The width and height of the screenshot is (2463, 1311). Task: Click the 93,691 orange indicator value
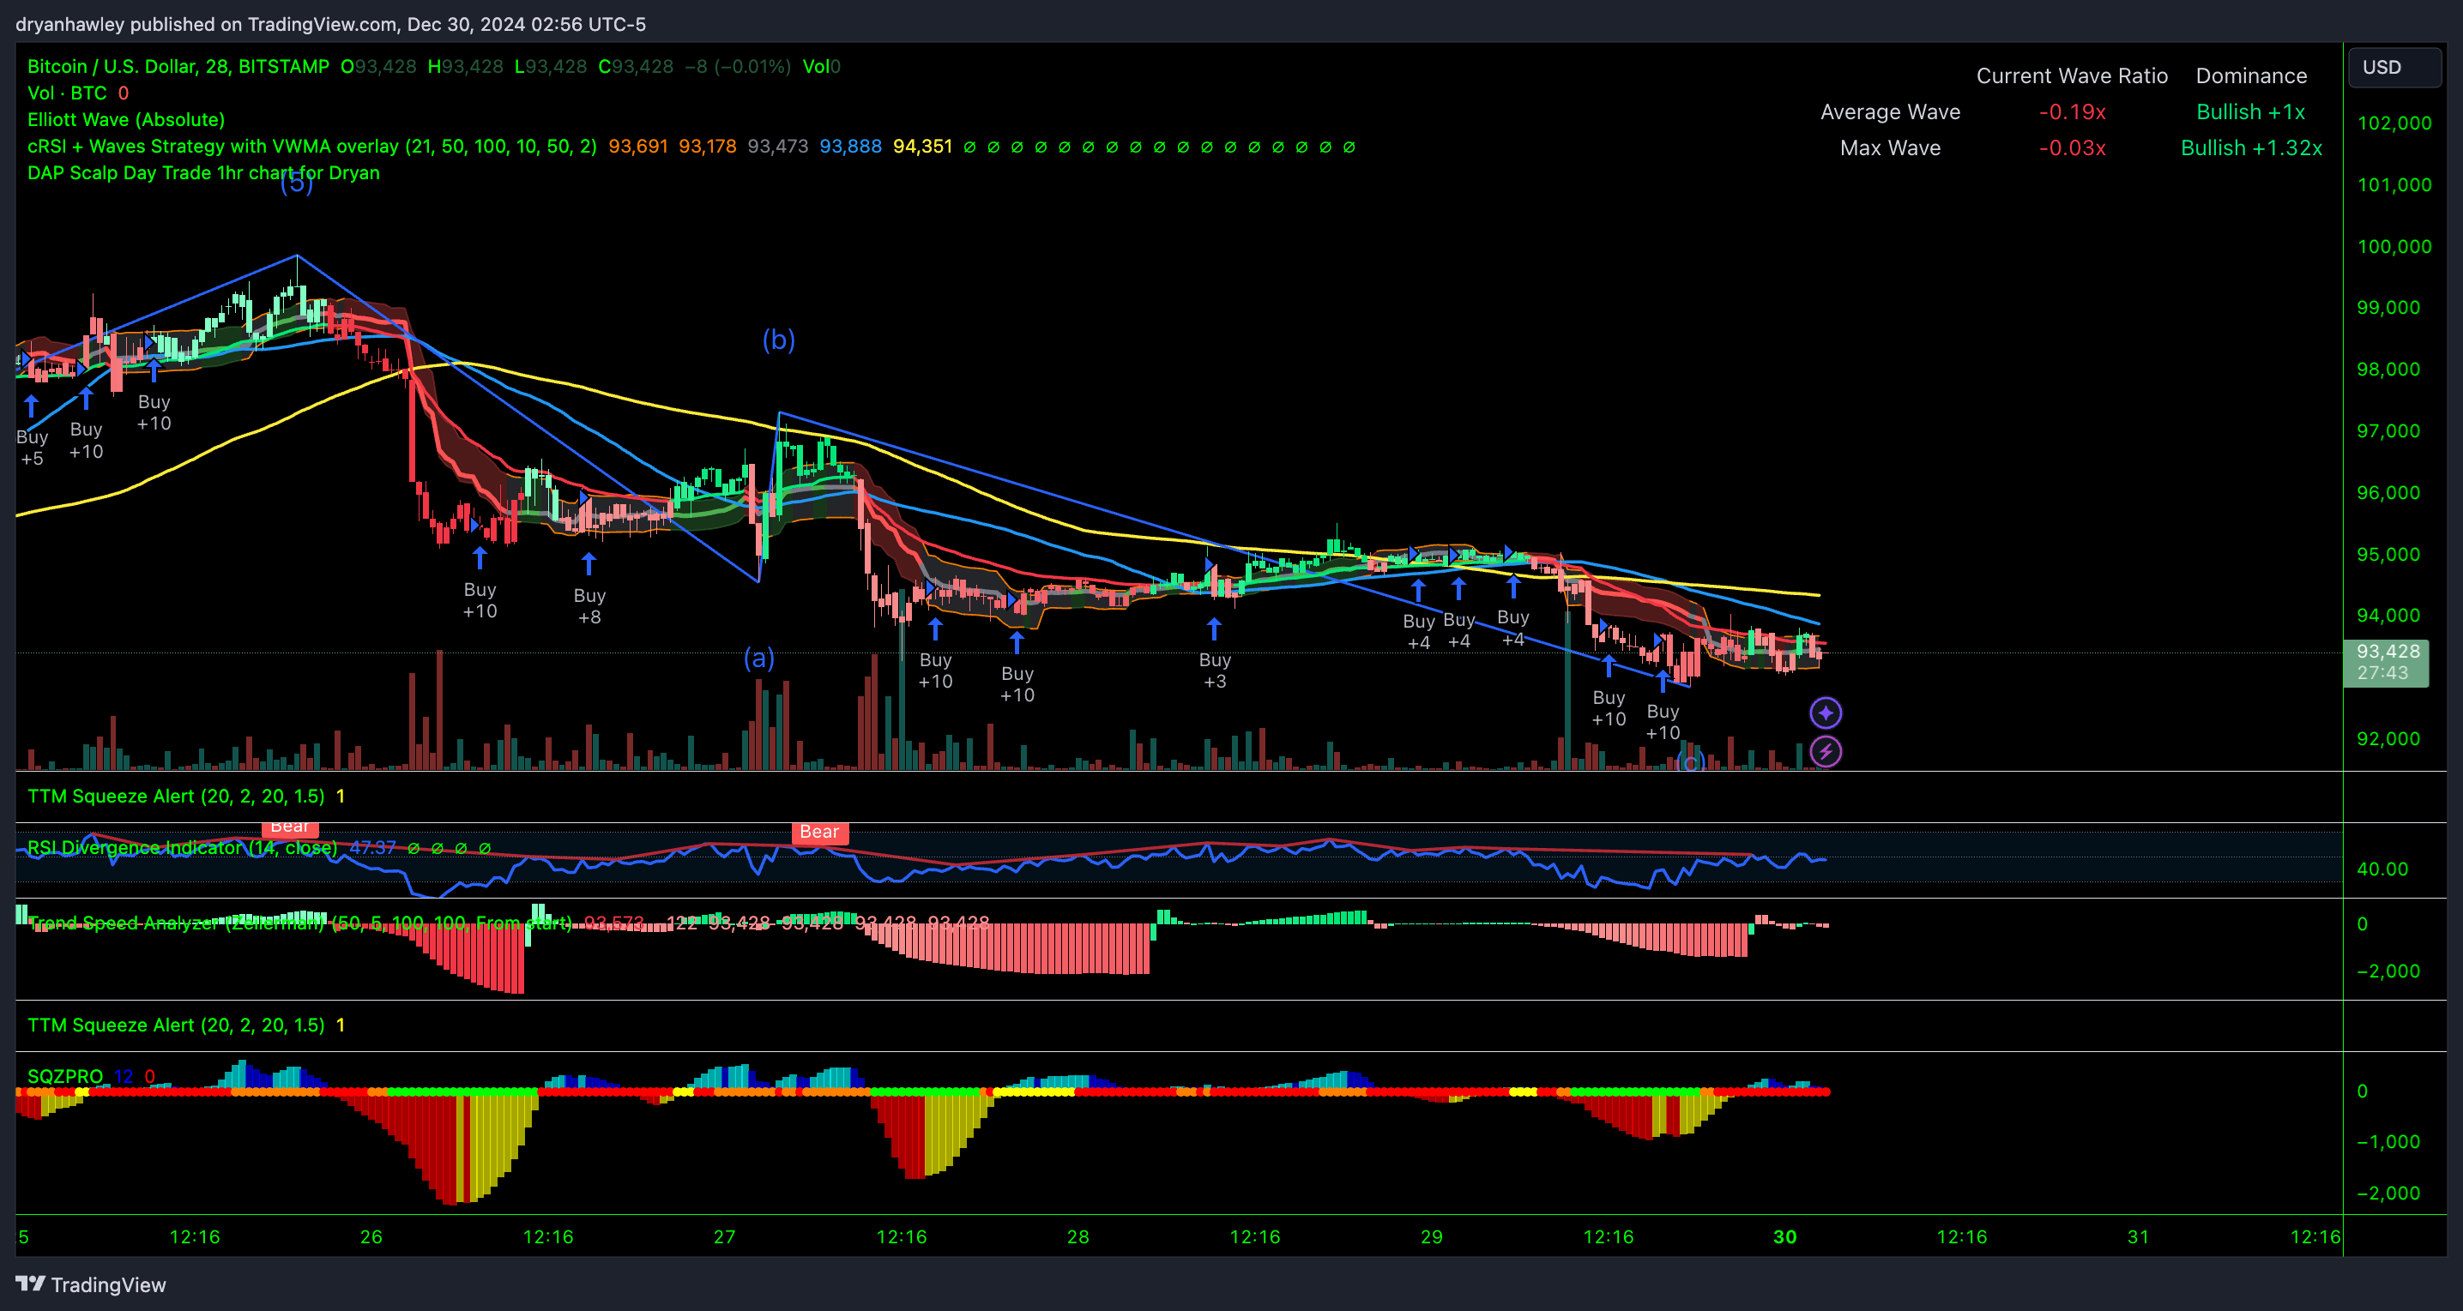pyautogui.click(x=637, y=147)
